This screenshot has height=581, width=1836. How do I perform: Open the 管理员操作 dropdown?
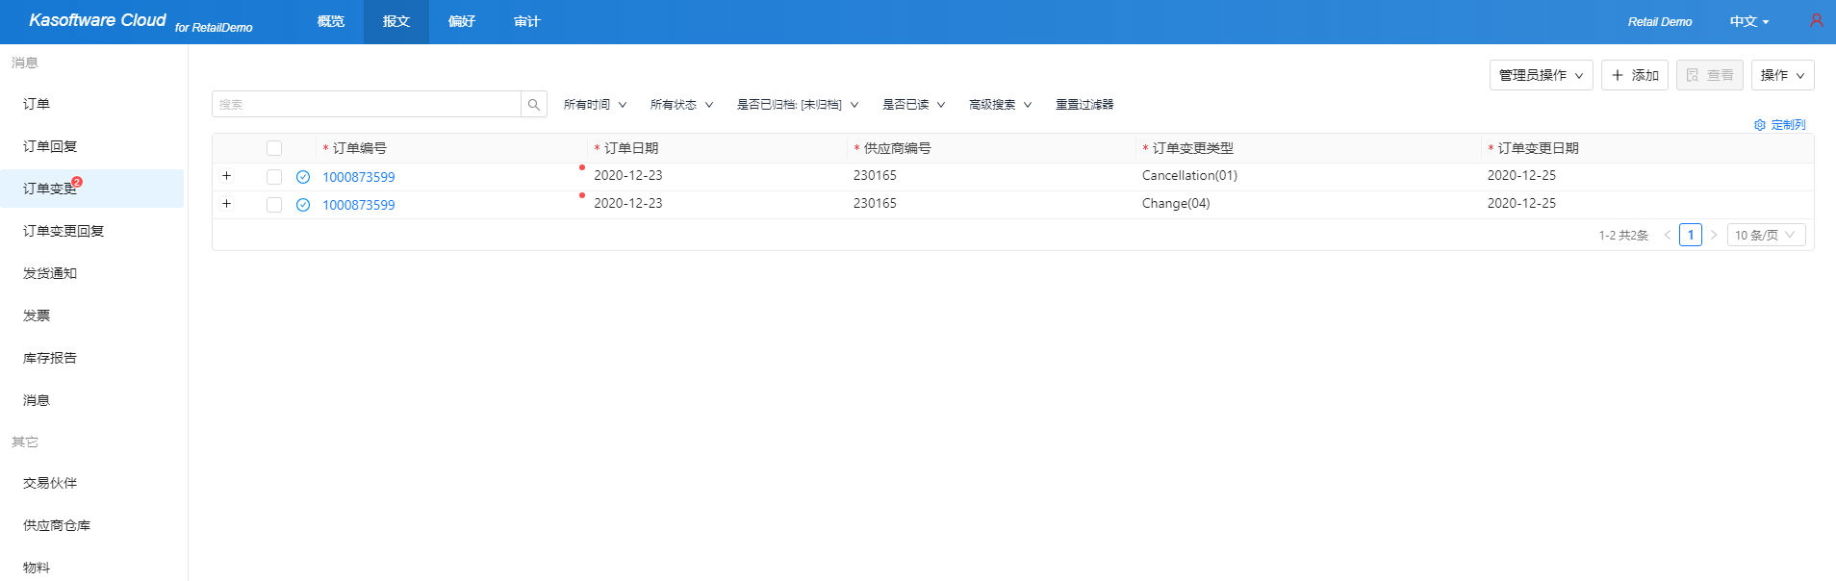(x=1541, y=75)
